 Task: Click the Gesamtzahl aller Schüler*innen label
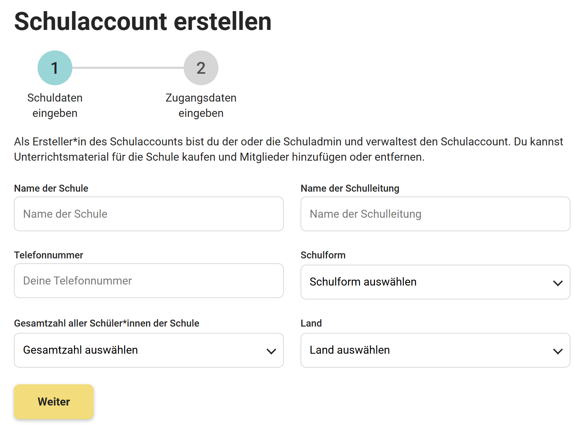click(x=106, y=323)
